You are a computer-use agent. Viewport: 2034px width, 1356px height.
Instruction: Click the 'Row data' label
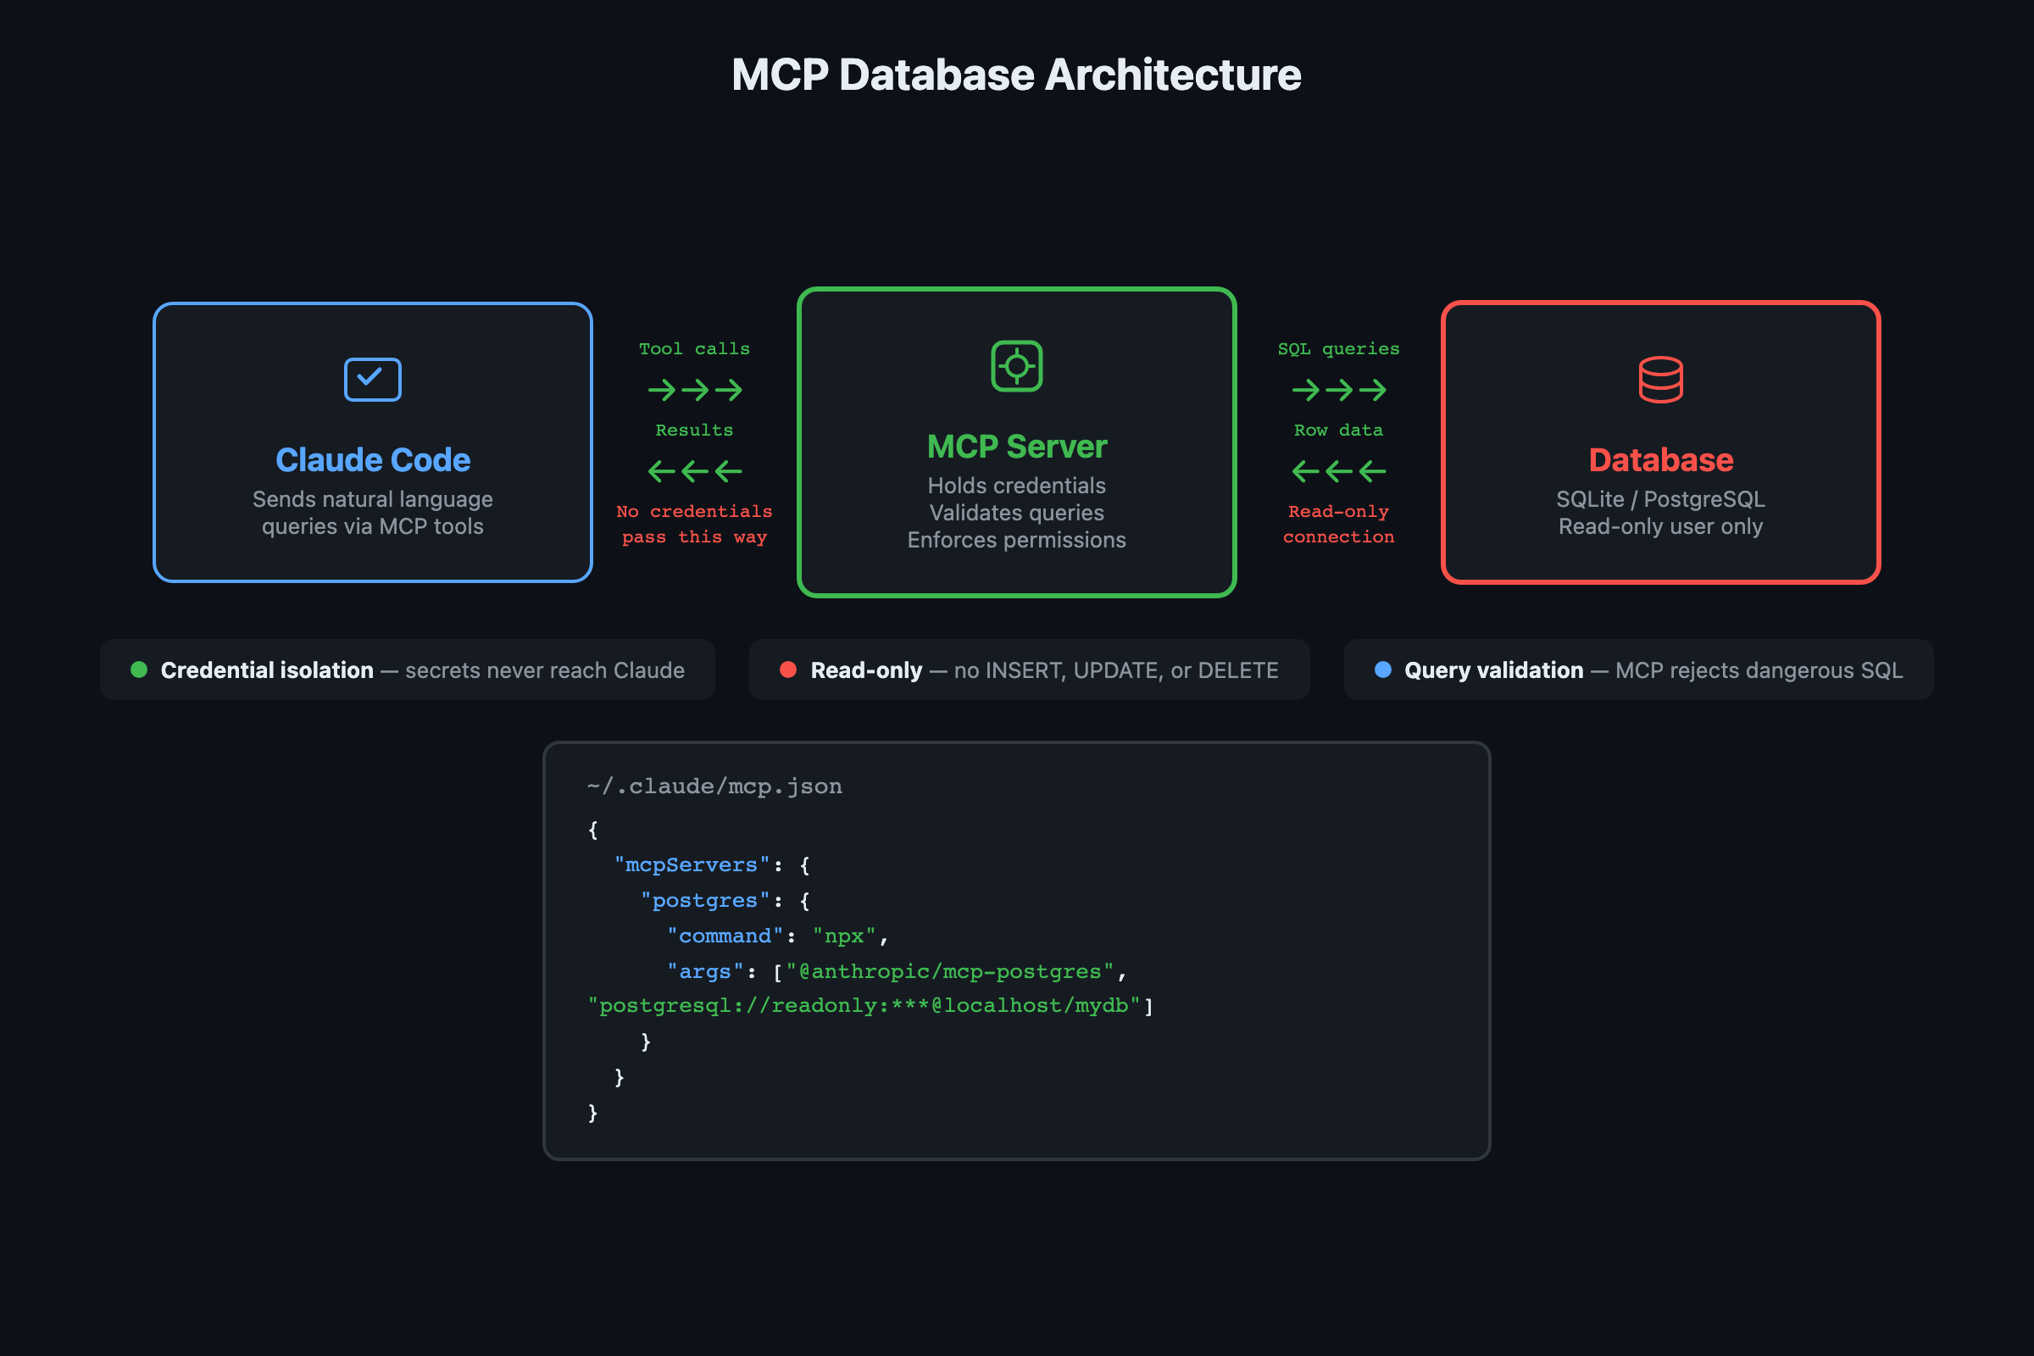point(1339,430)
